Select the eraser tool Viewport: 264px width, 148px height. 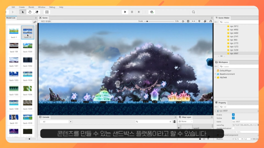pyautogui.click(x=37, y=12)
